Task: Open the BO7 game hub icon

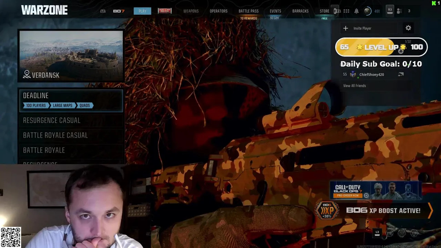Action: tap(119, 11)
